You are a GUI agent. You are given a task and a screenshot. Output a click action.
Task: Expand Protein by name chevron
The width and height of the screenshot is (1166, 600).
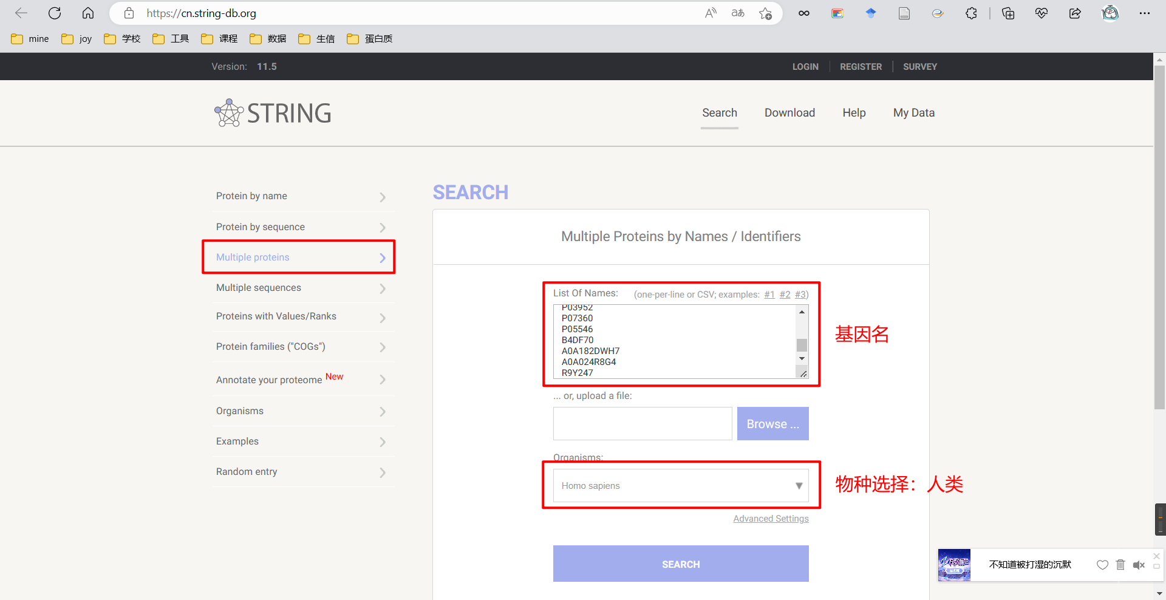(x=383, y=197)
